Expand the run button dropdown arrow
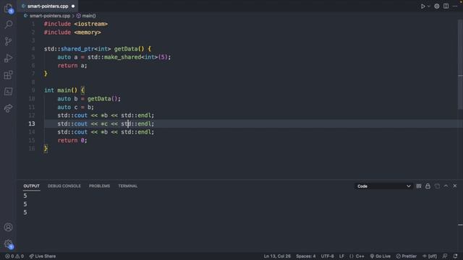The image size is (463, 260). tap(429, 6)
